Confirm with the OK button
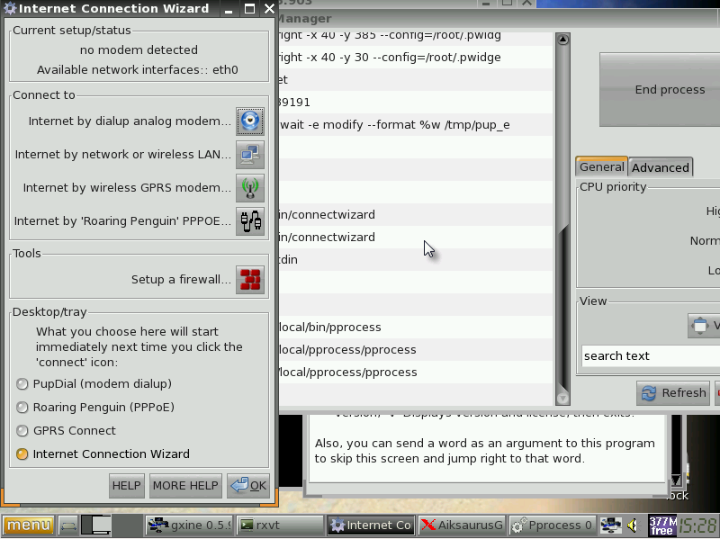 pos(248,486)
